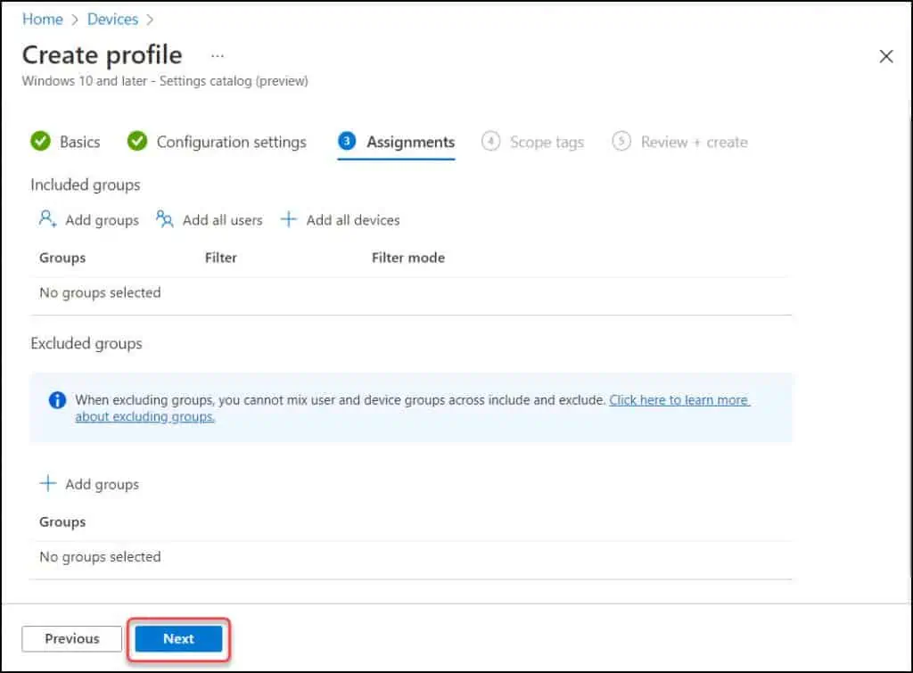Open the Scope tags tab
Image resolution: width=913 pixels, height=673 pixels.
(x=533, y=142)
